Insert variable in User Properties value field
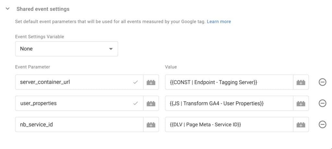 pos(301,103)
